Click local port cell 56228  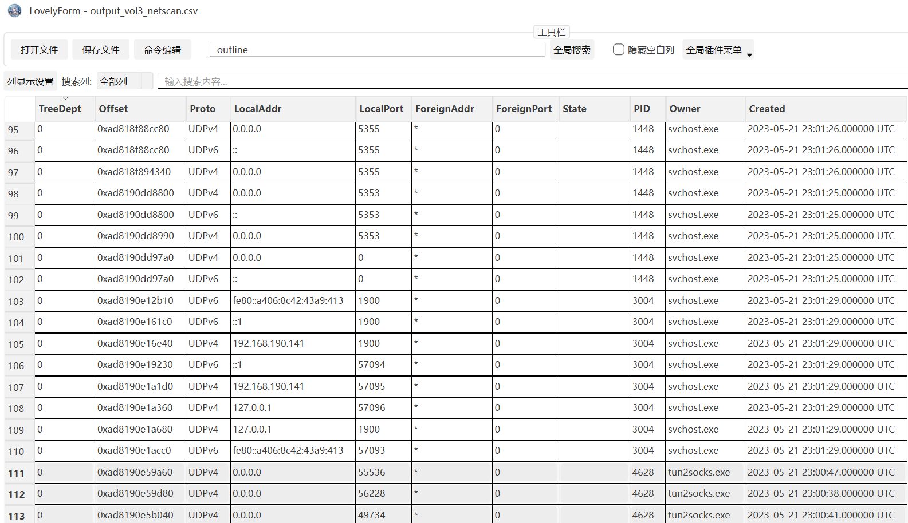(384, 493)
